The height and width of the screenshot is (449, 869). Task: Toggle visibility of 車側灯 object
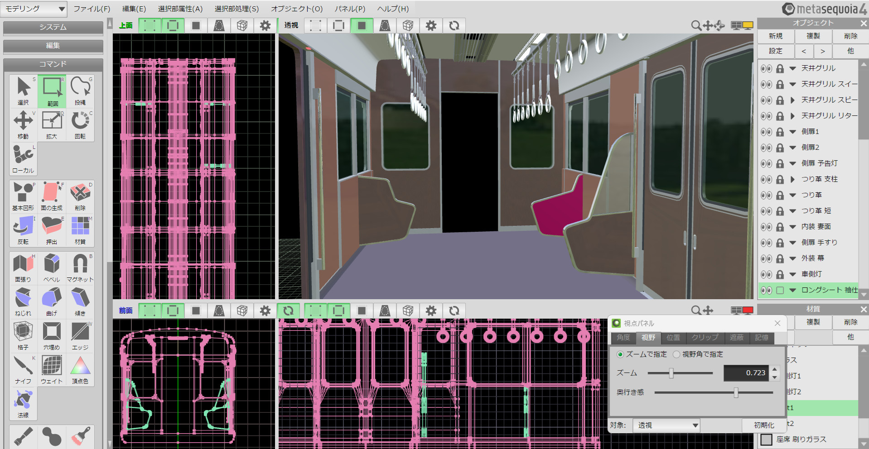pos(766,274)
